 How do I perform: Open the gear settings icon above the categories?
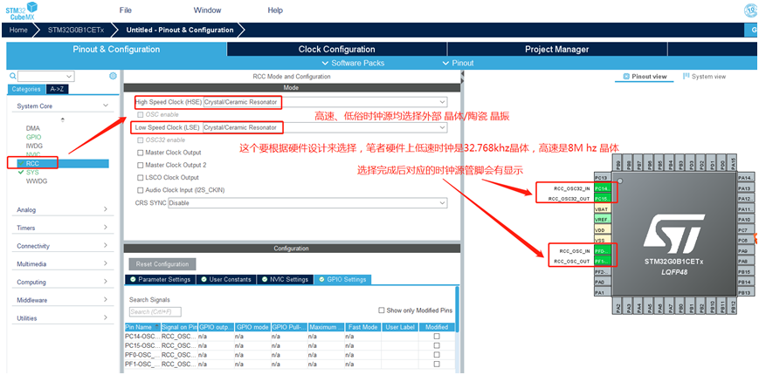point(113,76)
